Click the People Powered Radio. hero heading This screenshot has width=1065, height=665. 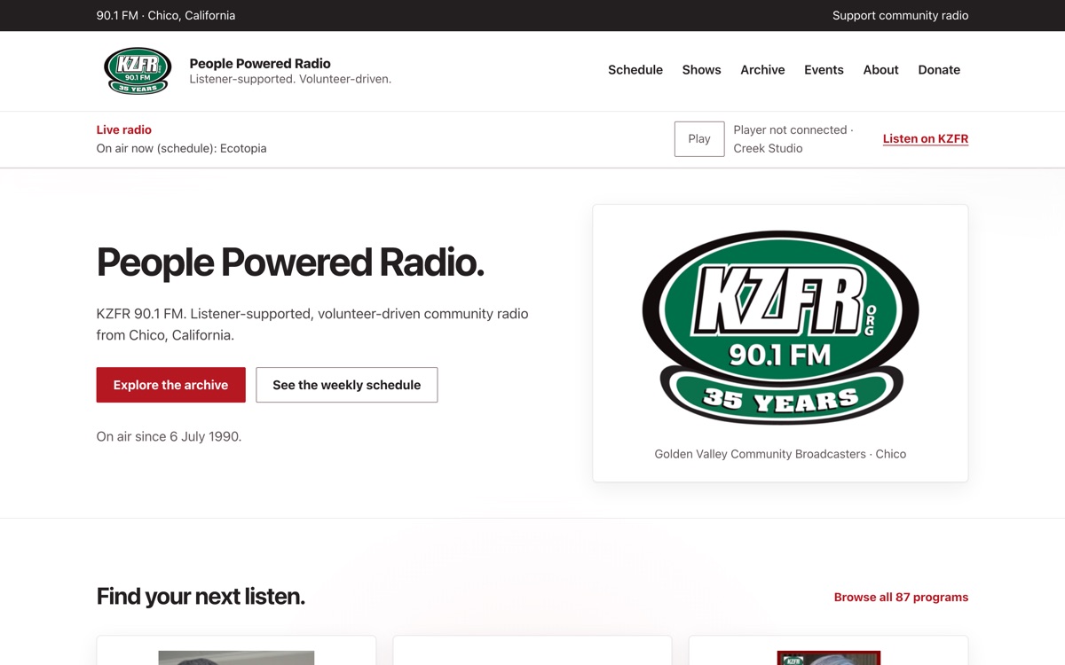pos(290,262)
